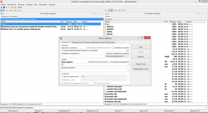Open network \\ in left panel drive bar
The height and width of the screenshot is (113, 208).
(20, 10)
